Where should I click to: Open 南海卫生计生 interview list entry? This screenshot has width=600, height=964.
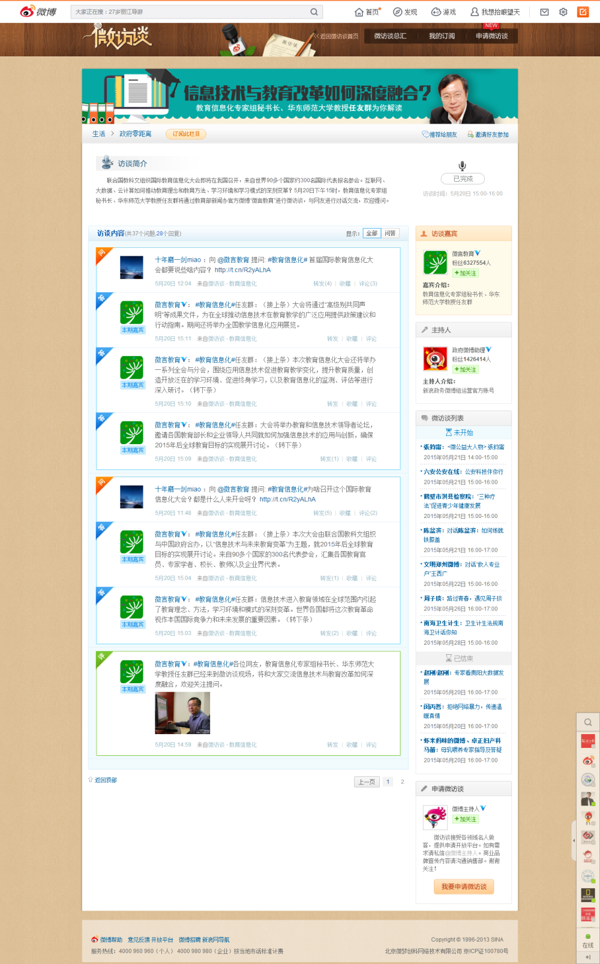tap(463, 627)
